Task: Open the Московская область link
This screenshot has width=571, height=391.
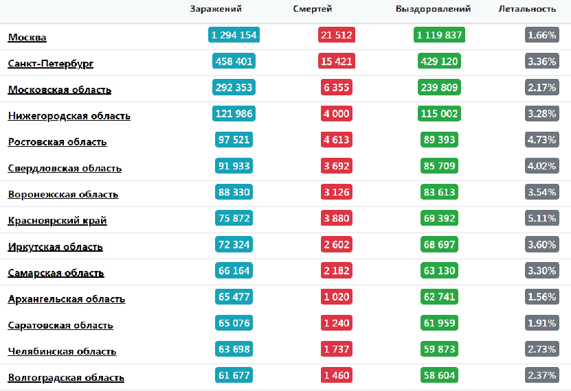Action: [x=60, y=90]
